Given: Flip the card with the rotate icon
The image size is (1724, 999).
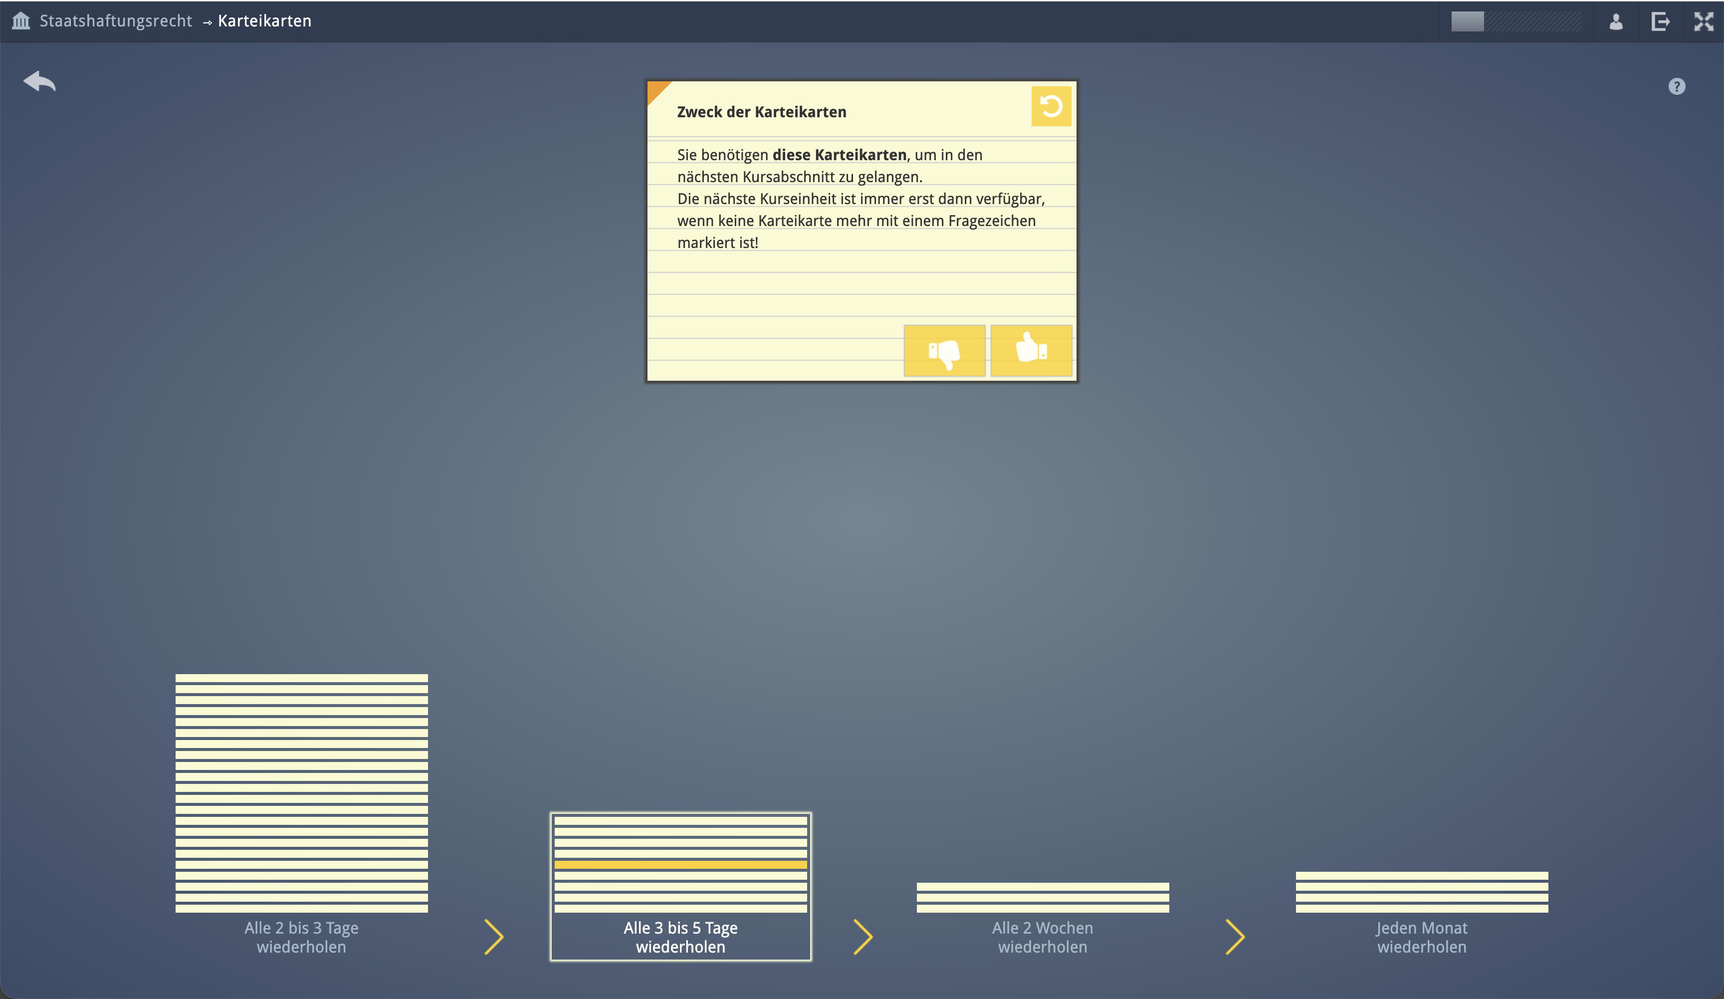Looking at the screenshot, I should (x=1051, y=106).
